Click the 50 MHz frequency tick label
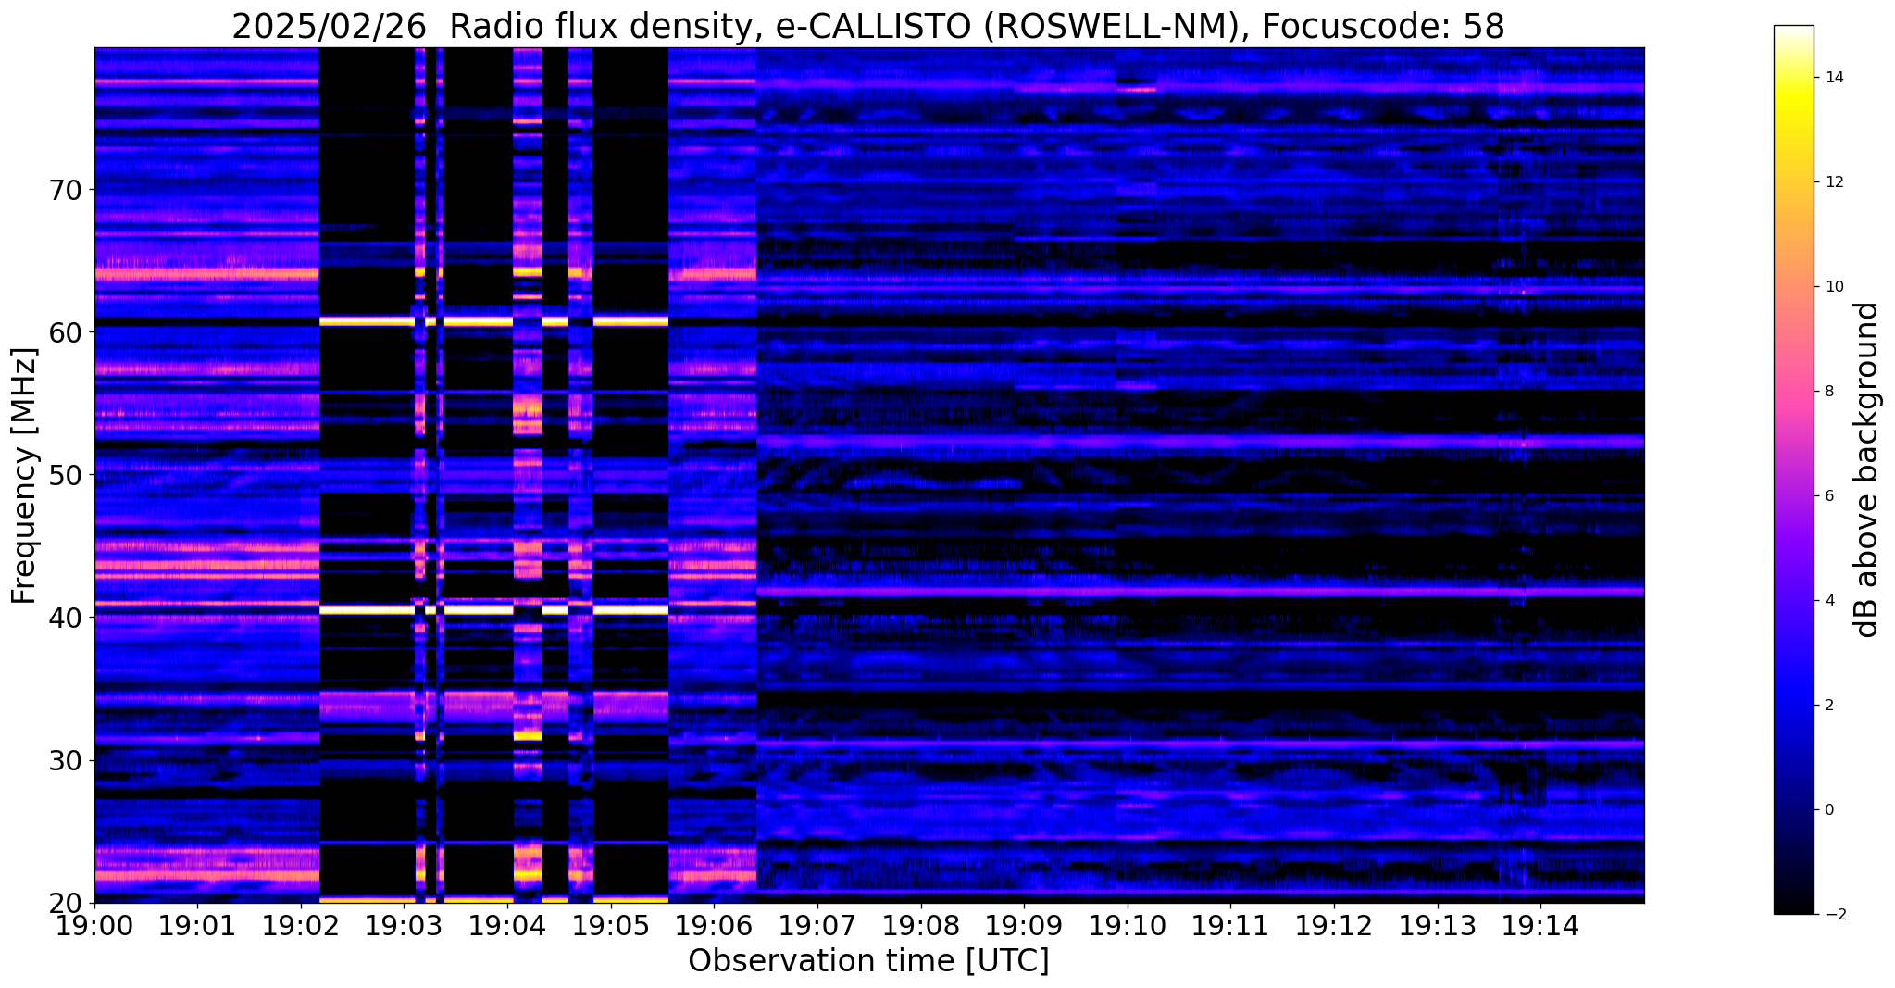The height and width of the screenshot is (988, 1895). pos(64,475)
